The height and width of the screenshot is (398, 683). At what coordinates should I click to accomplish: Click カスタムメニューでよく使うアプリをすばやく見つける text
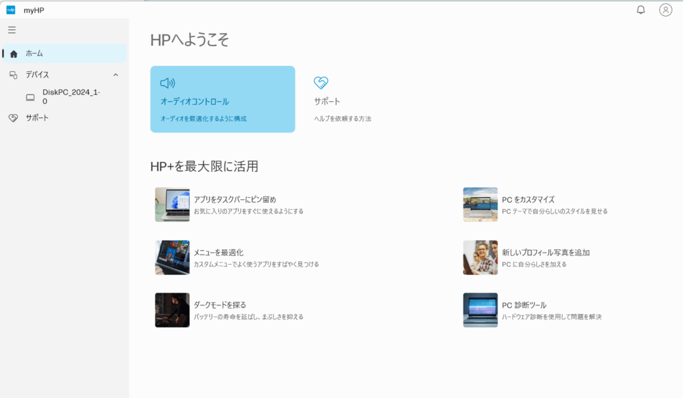pyautogui.click(x=256, y=264)
